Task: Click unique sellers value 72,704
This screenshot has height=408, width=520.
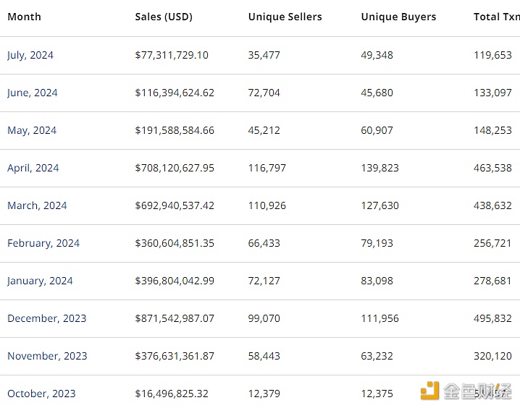Action: (x=264, y=93)
